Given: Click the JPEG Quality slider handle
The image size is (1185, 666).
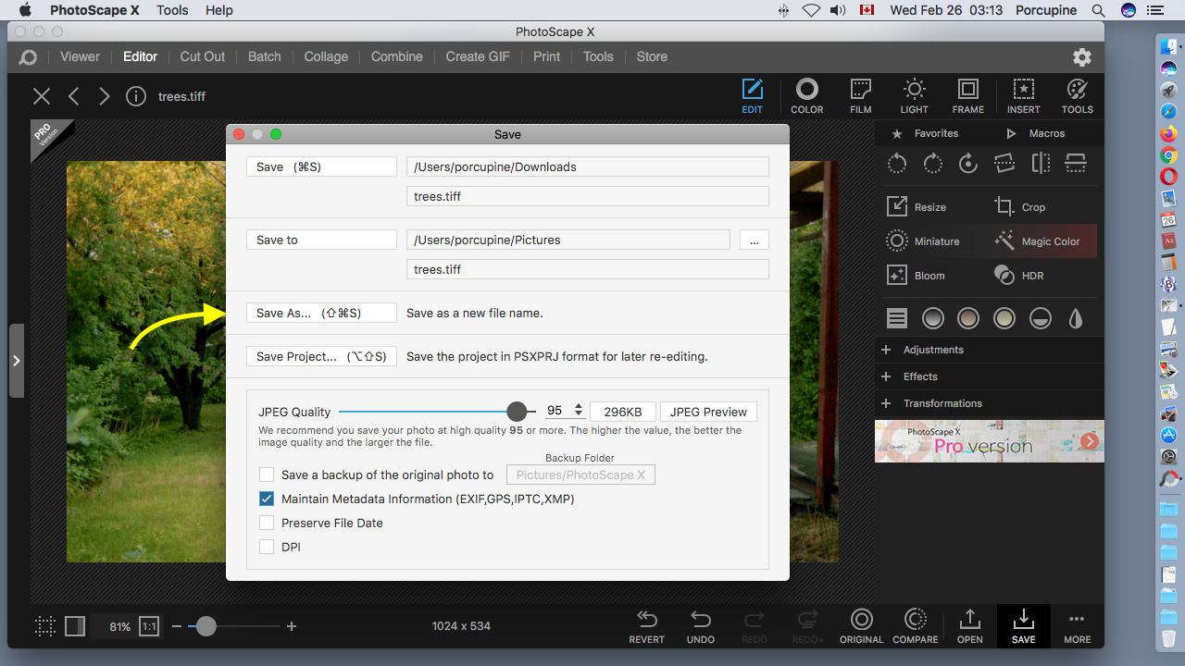Looking at the screenshot, I should click(x=517, y=412).
